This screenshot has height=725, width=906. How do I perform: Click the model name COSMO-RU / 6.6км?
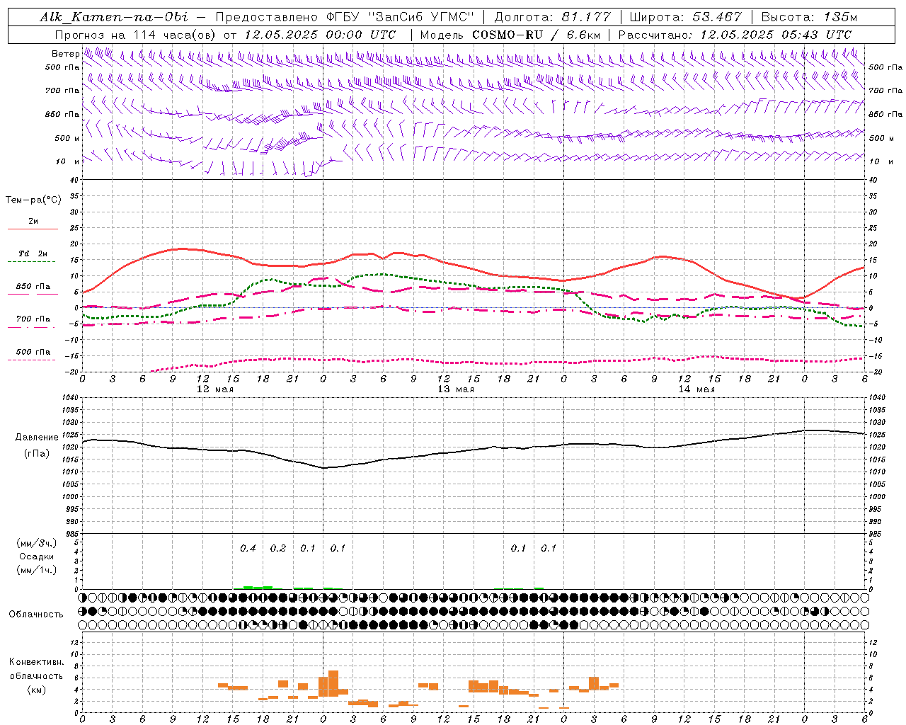pyautogui.click(x=536, y=35)
